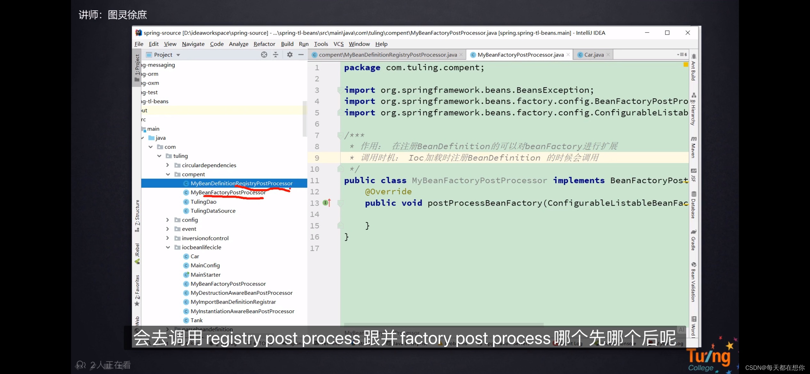The width and height of the screenshot is (810, 374).
Task: Click the @Override annotation on line 12
Action: pos(388,191)
